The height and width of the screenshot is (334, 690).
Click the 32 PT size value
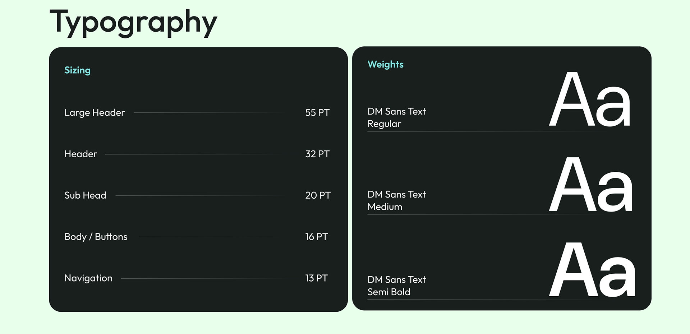(317, 154)
